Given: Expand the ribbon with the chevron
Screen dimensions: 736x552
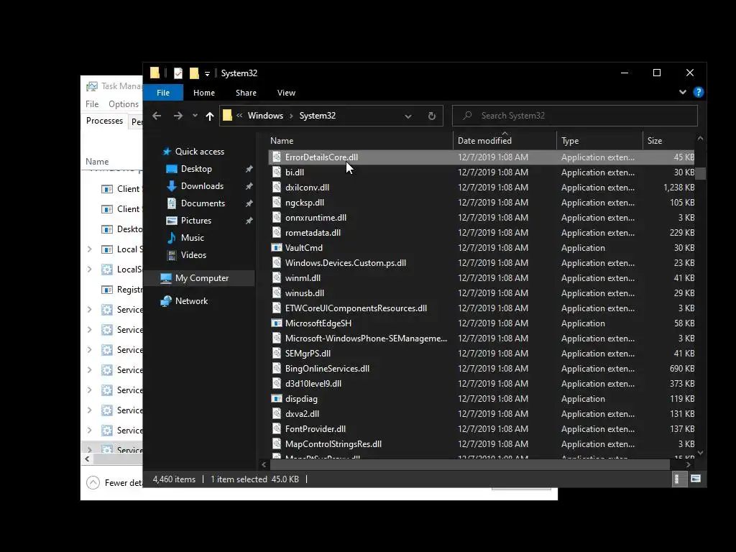Looking at the screenshot, I should pyautogui.click(x=683, y=92).
